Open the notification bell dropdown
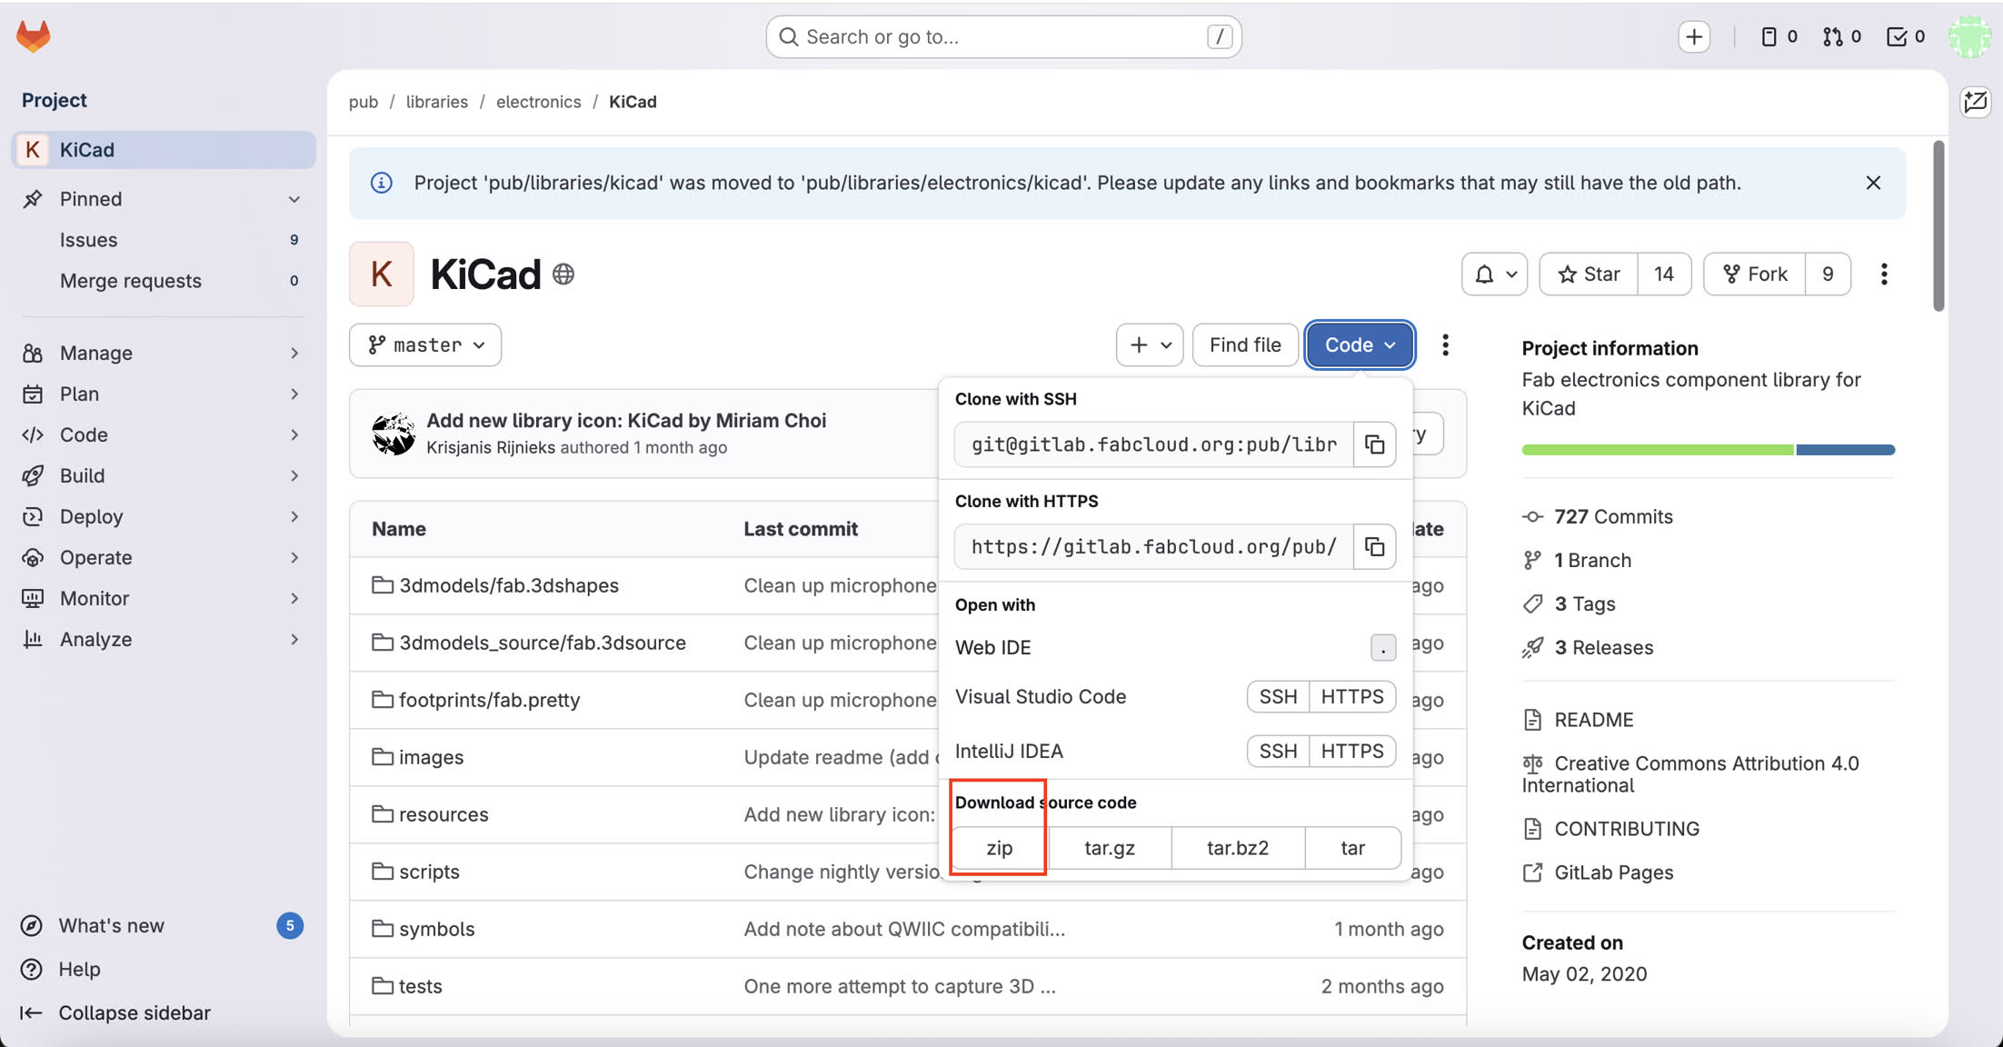This screenshot has width=2003, height=1047. pyautogui.click(x=1494, y=274)
